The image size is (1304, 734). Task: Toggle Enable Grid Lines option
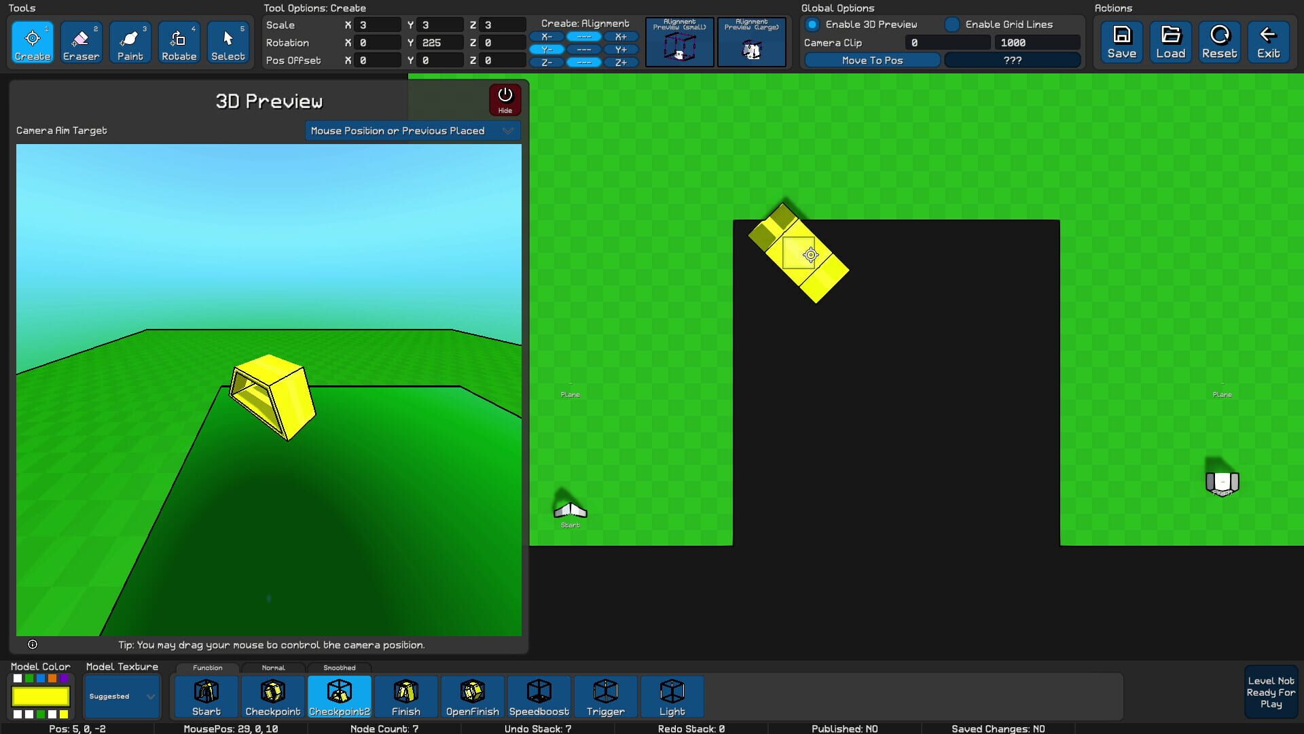pos(952,24)
